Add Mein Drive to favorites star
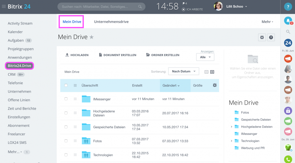 tap(92, 37)
